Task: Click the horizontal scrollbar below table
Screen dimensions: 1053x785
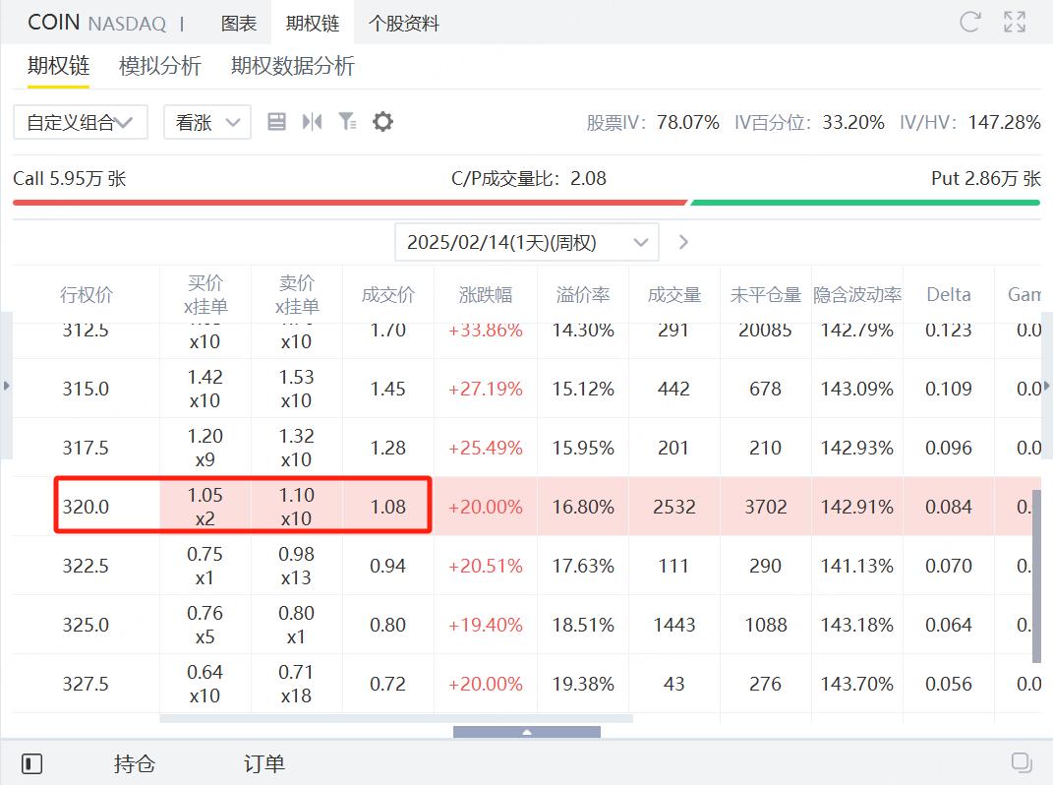Action: click(x=396, y=718)
